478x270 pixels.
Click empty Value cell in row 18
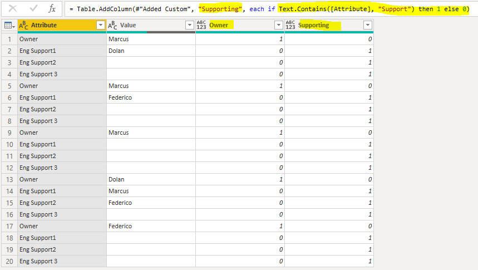(x=151, y=238)
